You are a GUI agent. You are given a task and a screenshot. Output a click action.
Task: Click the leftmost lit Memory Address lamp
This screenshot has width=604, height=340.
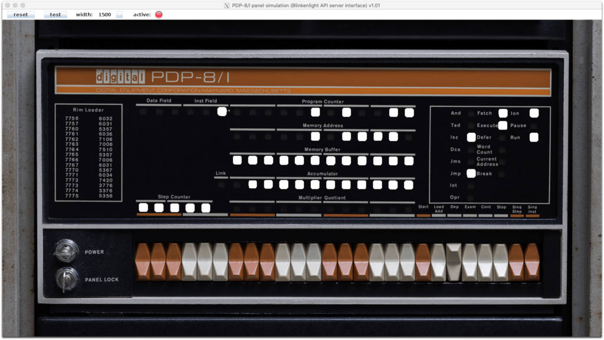pyautogui.click(x=315, y=136)
